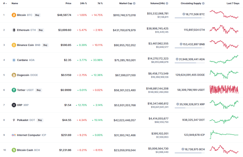Image resolution: width=243 pixels, height=157 pixels.
Task: Click the Bitcoin Cash logo icon
Action: click(x=14, y=150)
